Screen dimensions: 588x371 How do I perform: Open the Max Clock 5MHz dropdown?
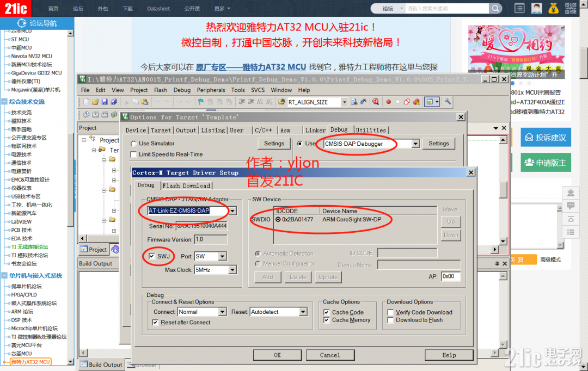click(233, 270)
